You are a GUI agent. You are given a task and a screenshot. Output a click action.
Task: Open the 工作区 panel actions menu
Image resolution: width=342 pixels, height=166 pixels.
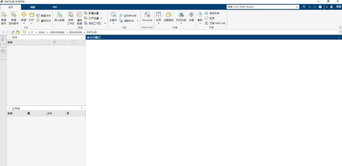[82, 108]
